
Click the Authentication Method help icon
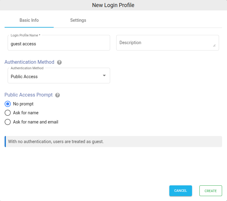point(60,62)
